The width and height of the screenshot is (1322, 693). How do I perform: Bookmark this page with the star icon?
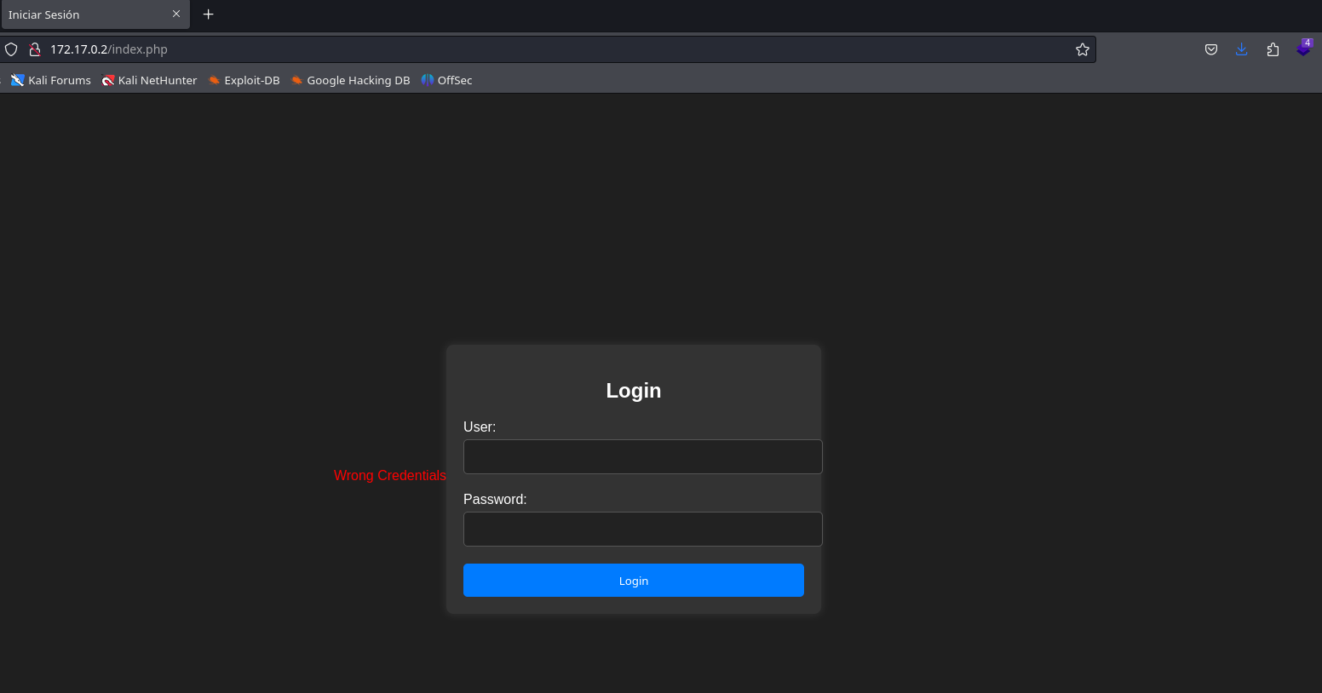point(1083,49)
